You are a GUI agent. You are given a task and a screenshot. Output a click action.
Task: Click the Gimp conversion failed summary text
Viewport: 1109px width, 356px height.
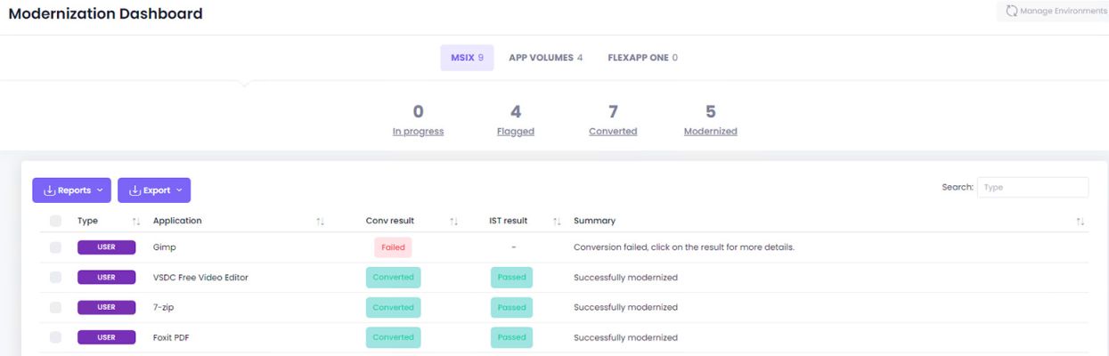(x=684, y=247)
